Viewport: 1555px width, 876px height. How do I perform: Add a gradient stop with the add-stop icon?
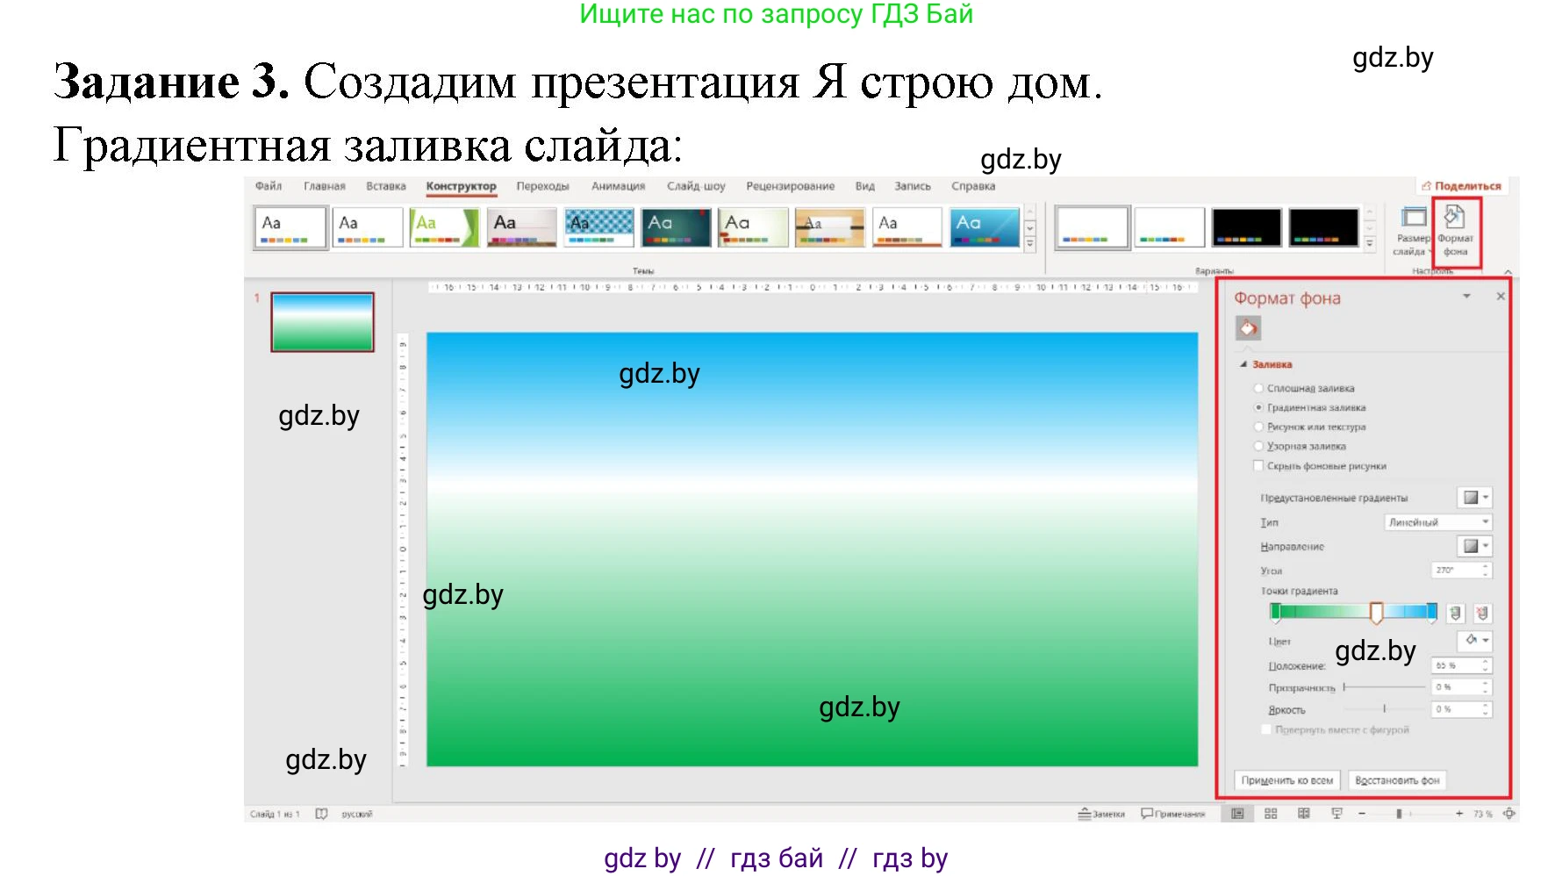point(1455,611)
